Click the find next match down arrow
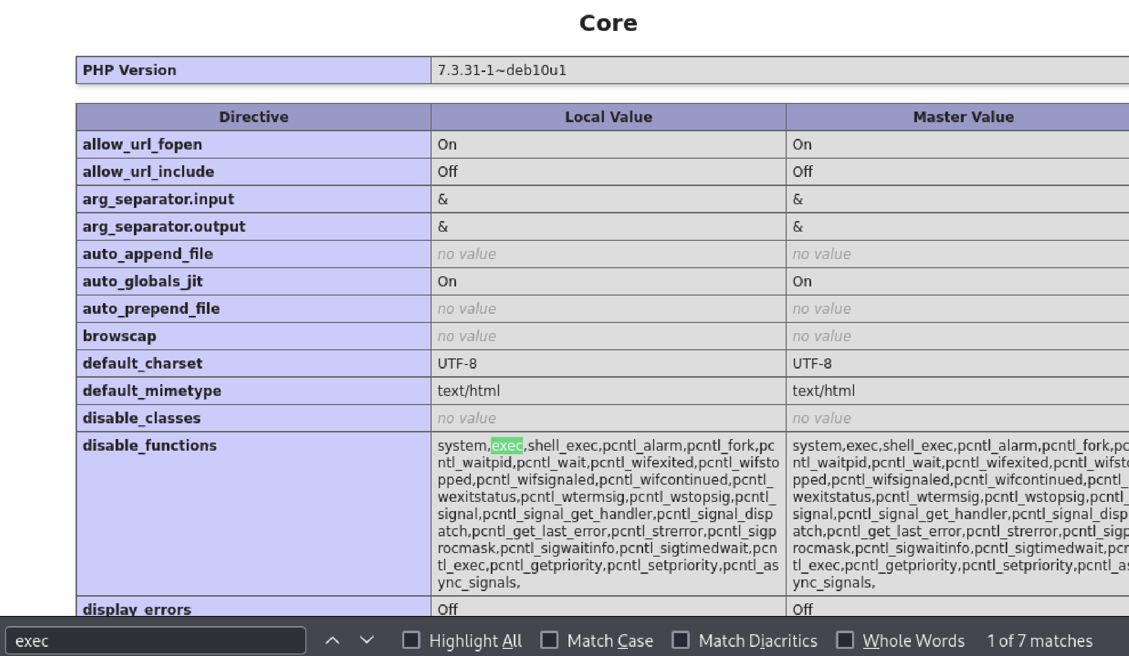This screenshot has height=656, width=1129. 367,640
